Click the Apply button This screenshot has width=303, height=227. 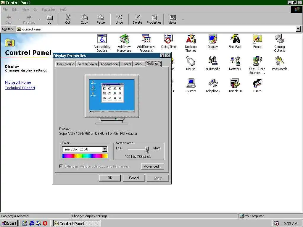[x=158, y=178]
